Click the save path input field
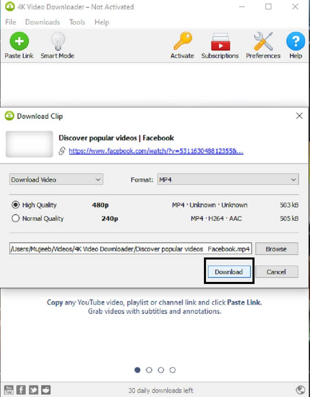Viewport: 310px width, 397px height. (x=131, y=248)
